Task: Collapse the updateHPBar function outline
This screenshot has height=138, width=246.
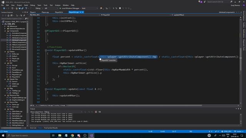Action: point(46,50)
